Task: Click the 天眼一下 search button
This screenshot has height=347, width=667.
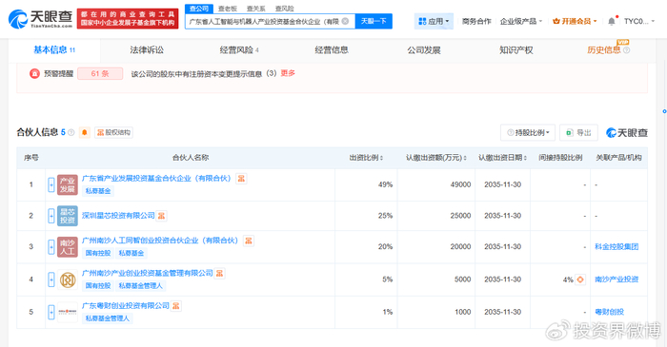Action: point(374,21)
